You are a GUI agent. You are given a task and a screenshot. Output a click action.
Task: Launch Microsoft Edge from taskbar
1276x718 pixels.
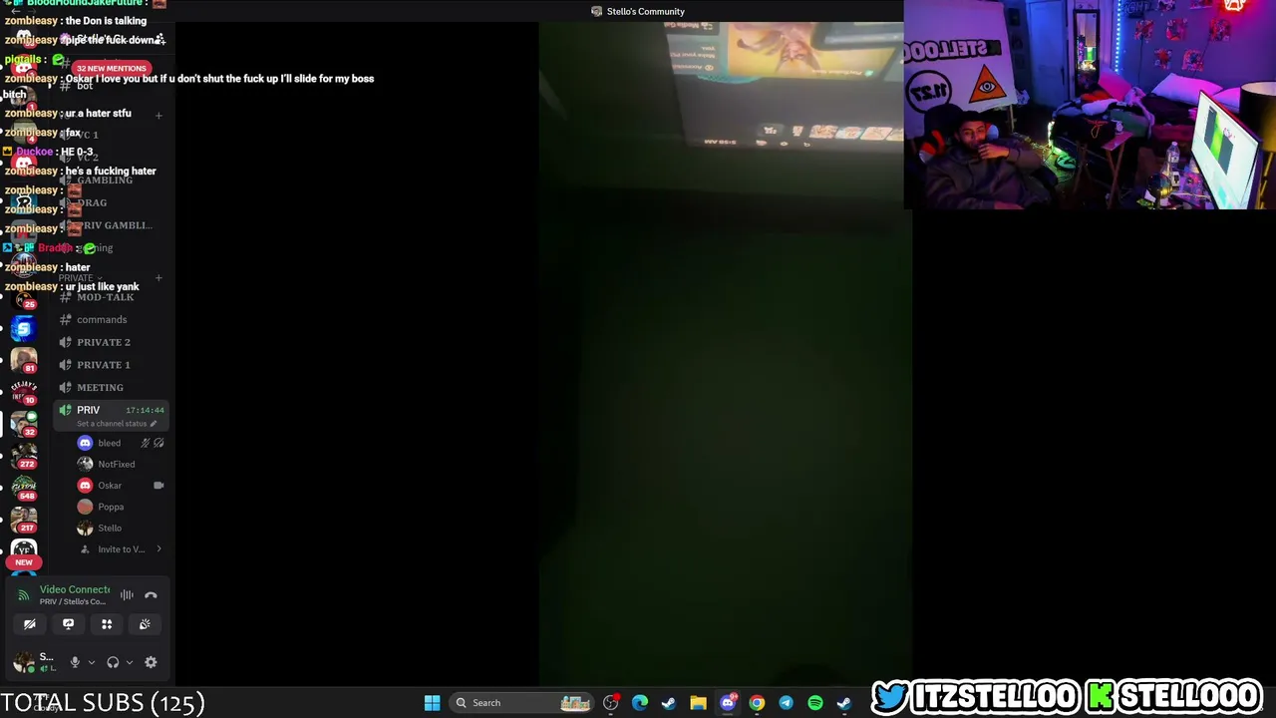(640, 703)
